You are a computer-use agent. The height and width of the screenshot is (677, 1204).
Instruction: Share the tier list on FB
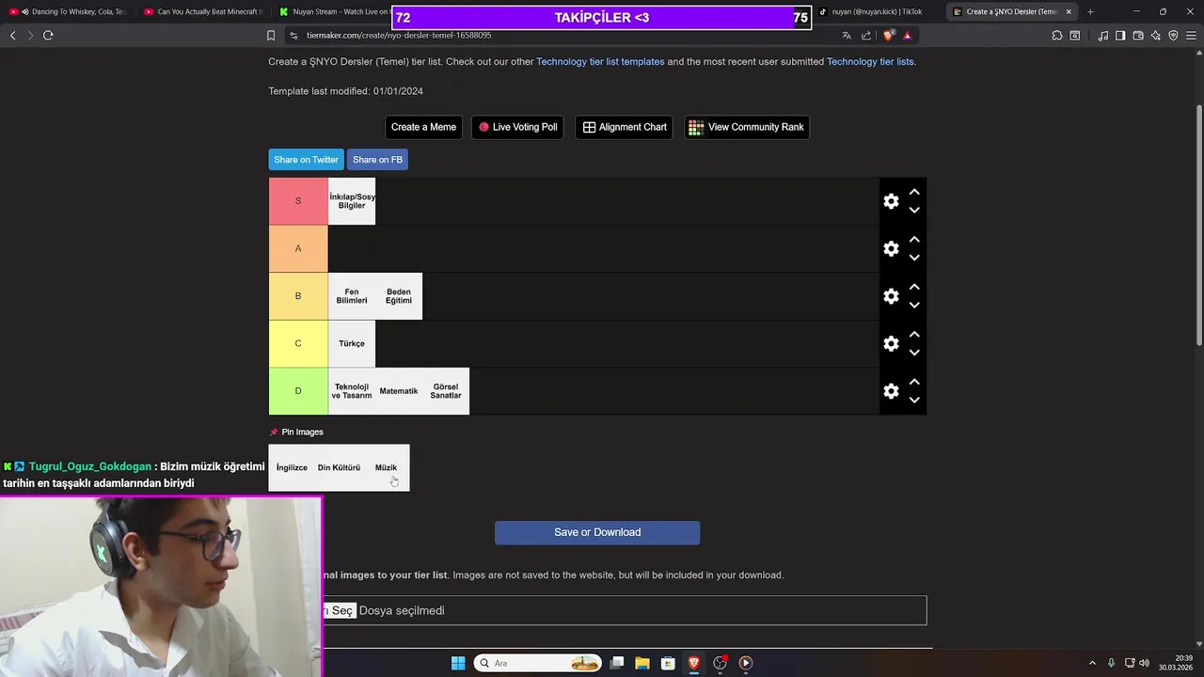[x=377, y=160]
